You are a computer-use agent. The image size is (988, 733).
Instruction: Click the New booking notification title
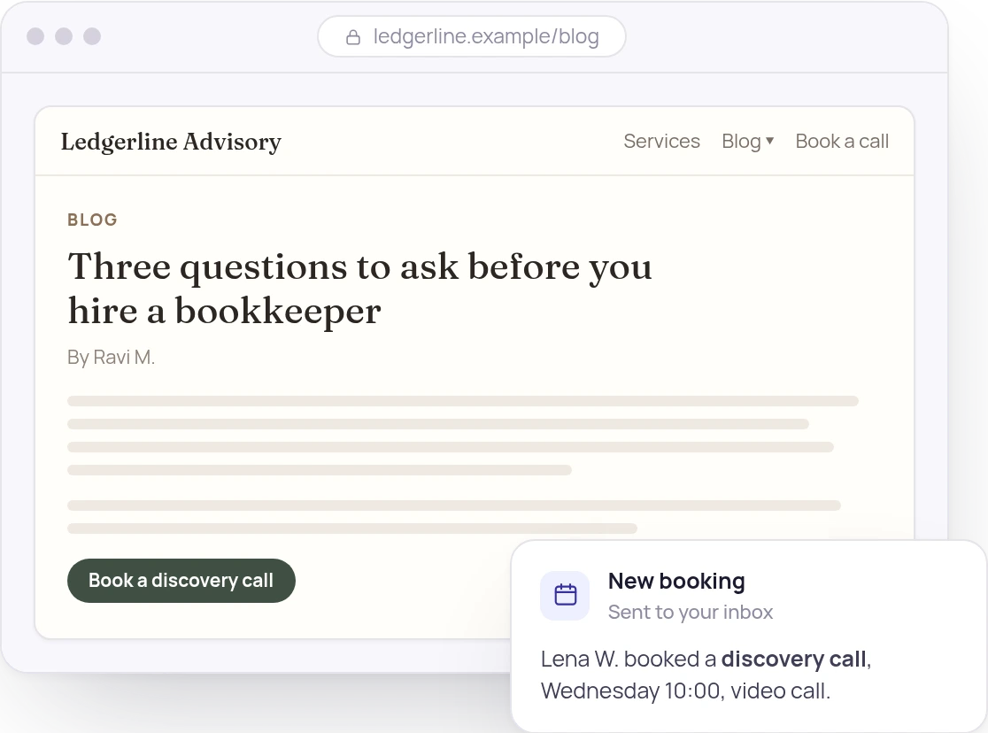676,581
